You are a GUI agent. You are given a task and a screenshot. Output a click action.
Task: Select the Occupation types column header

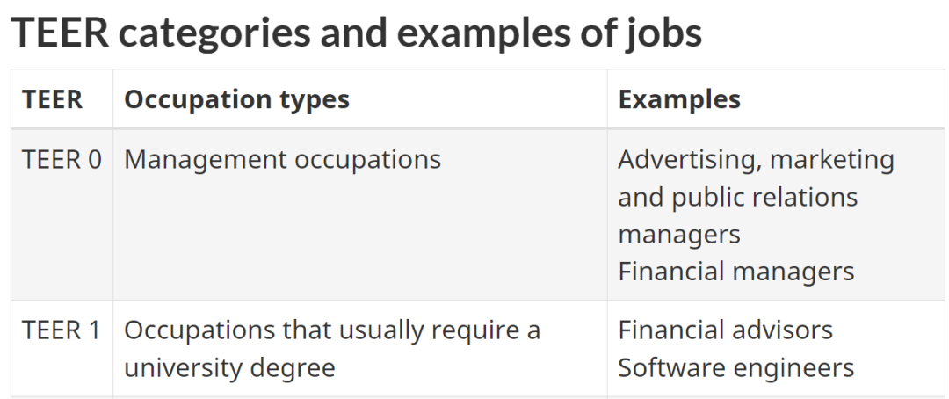coord(236,99)
